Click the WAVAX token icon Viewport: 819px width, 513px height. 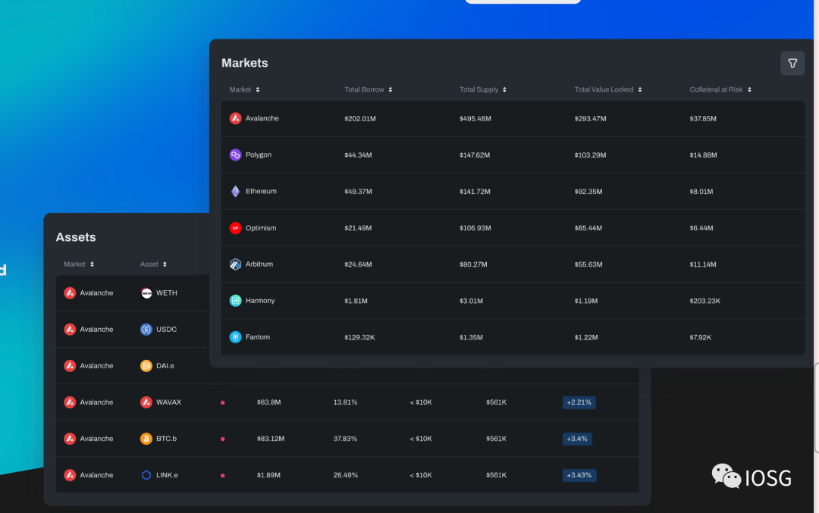click(146, 402)
